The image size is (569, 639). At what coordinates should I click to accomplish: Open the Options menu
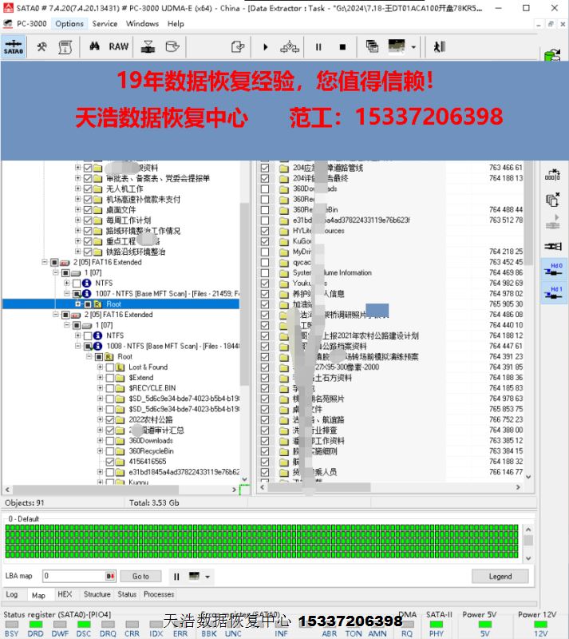pyautogui.click(x=69, y=24)
